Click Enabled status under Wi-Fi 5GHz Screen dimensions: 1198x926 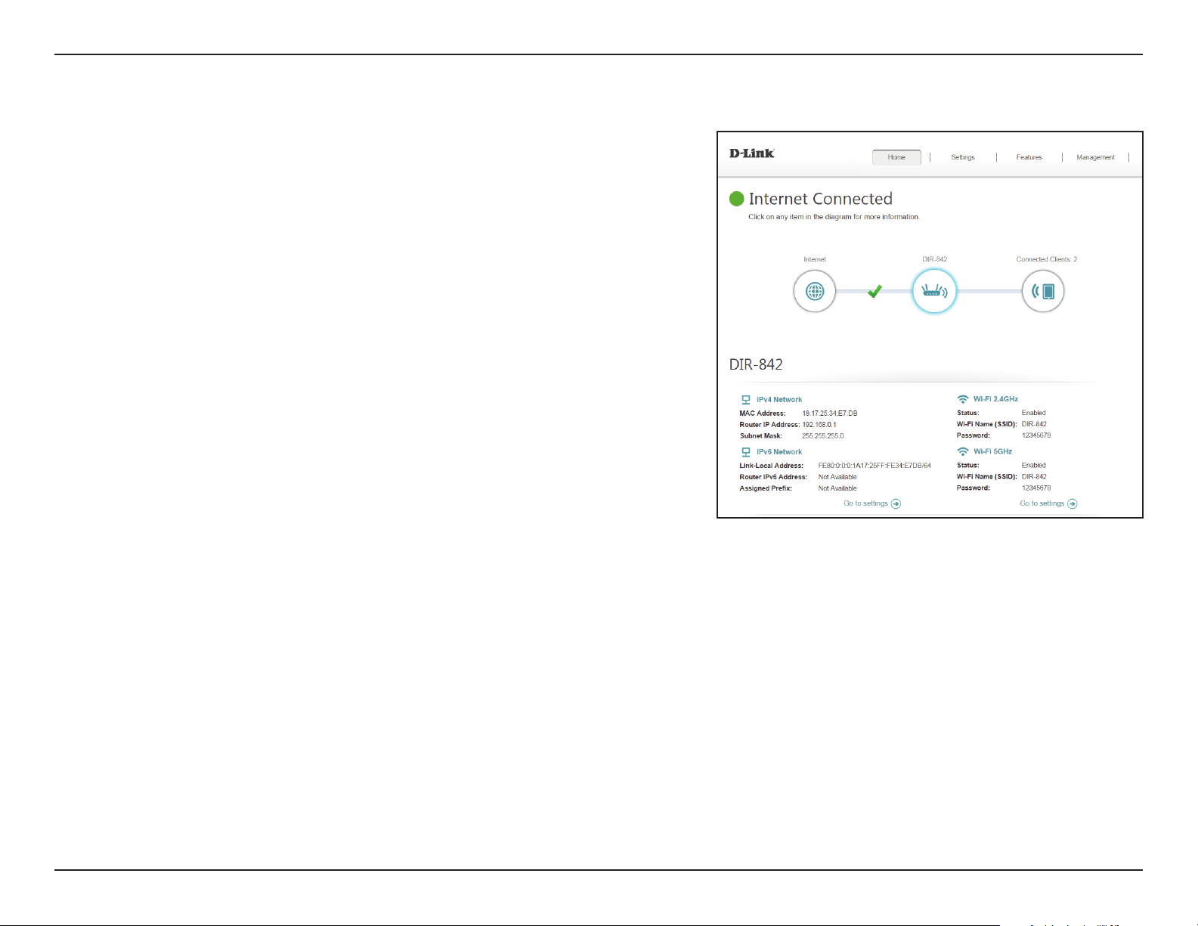click(1033, 465)
